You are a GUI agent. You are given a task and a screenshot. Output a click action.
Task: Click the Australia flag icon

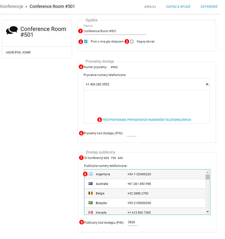tap(91, 184)
